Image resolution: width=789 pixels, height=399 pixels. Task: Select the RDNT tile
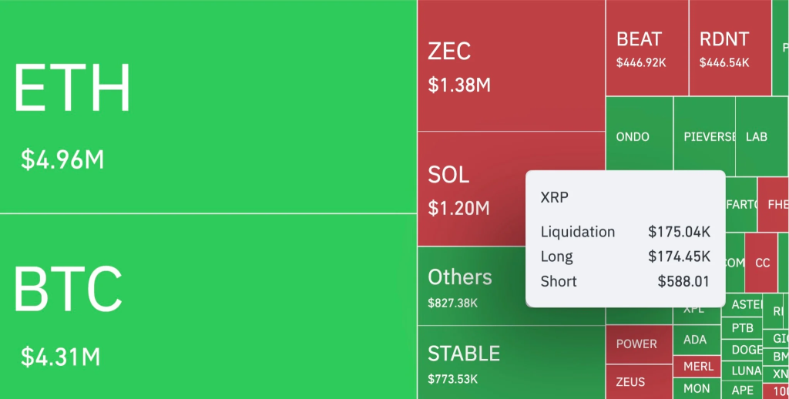730,48
